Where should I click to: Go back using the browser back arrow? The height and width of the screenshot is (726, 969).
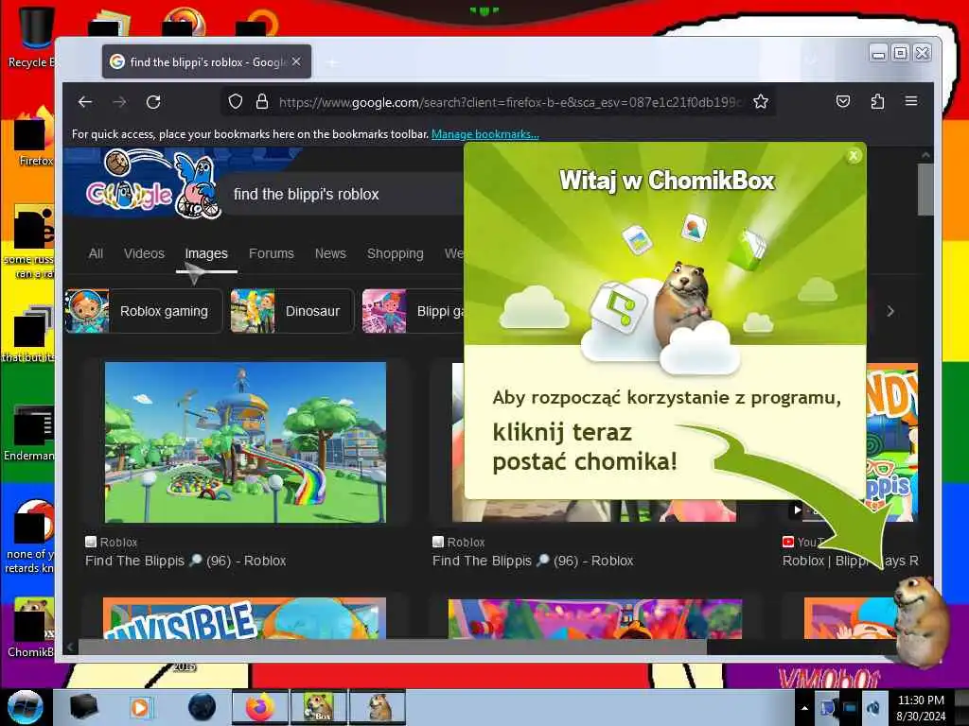pos(85,102)
